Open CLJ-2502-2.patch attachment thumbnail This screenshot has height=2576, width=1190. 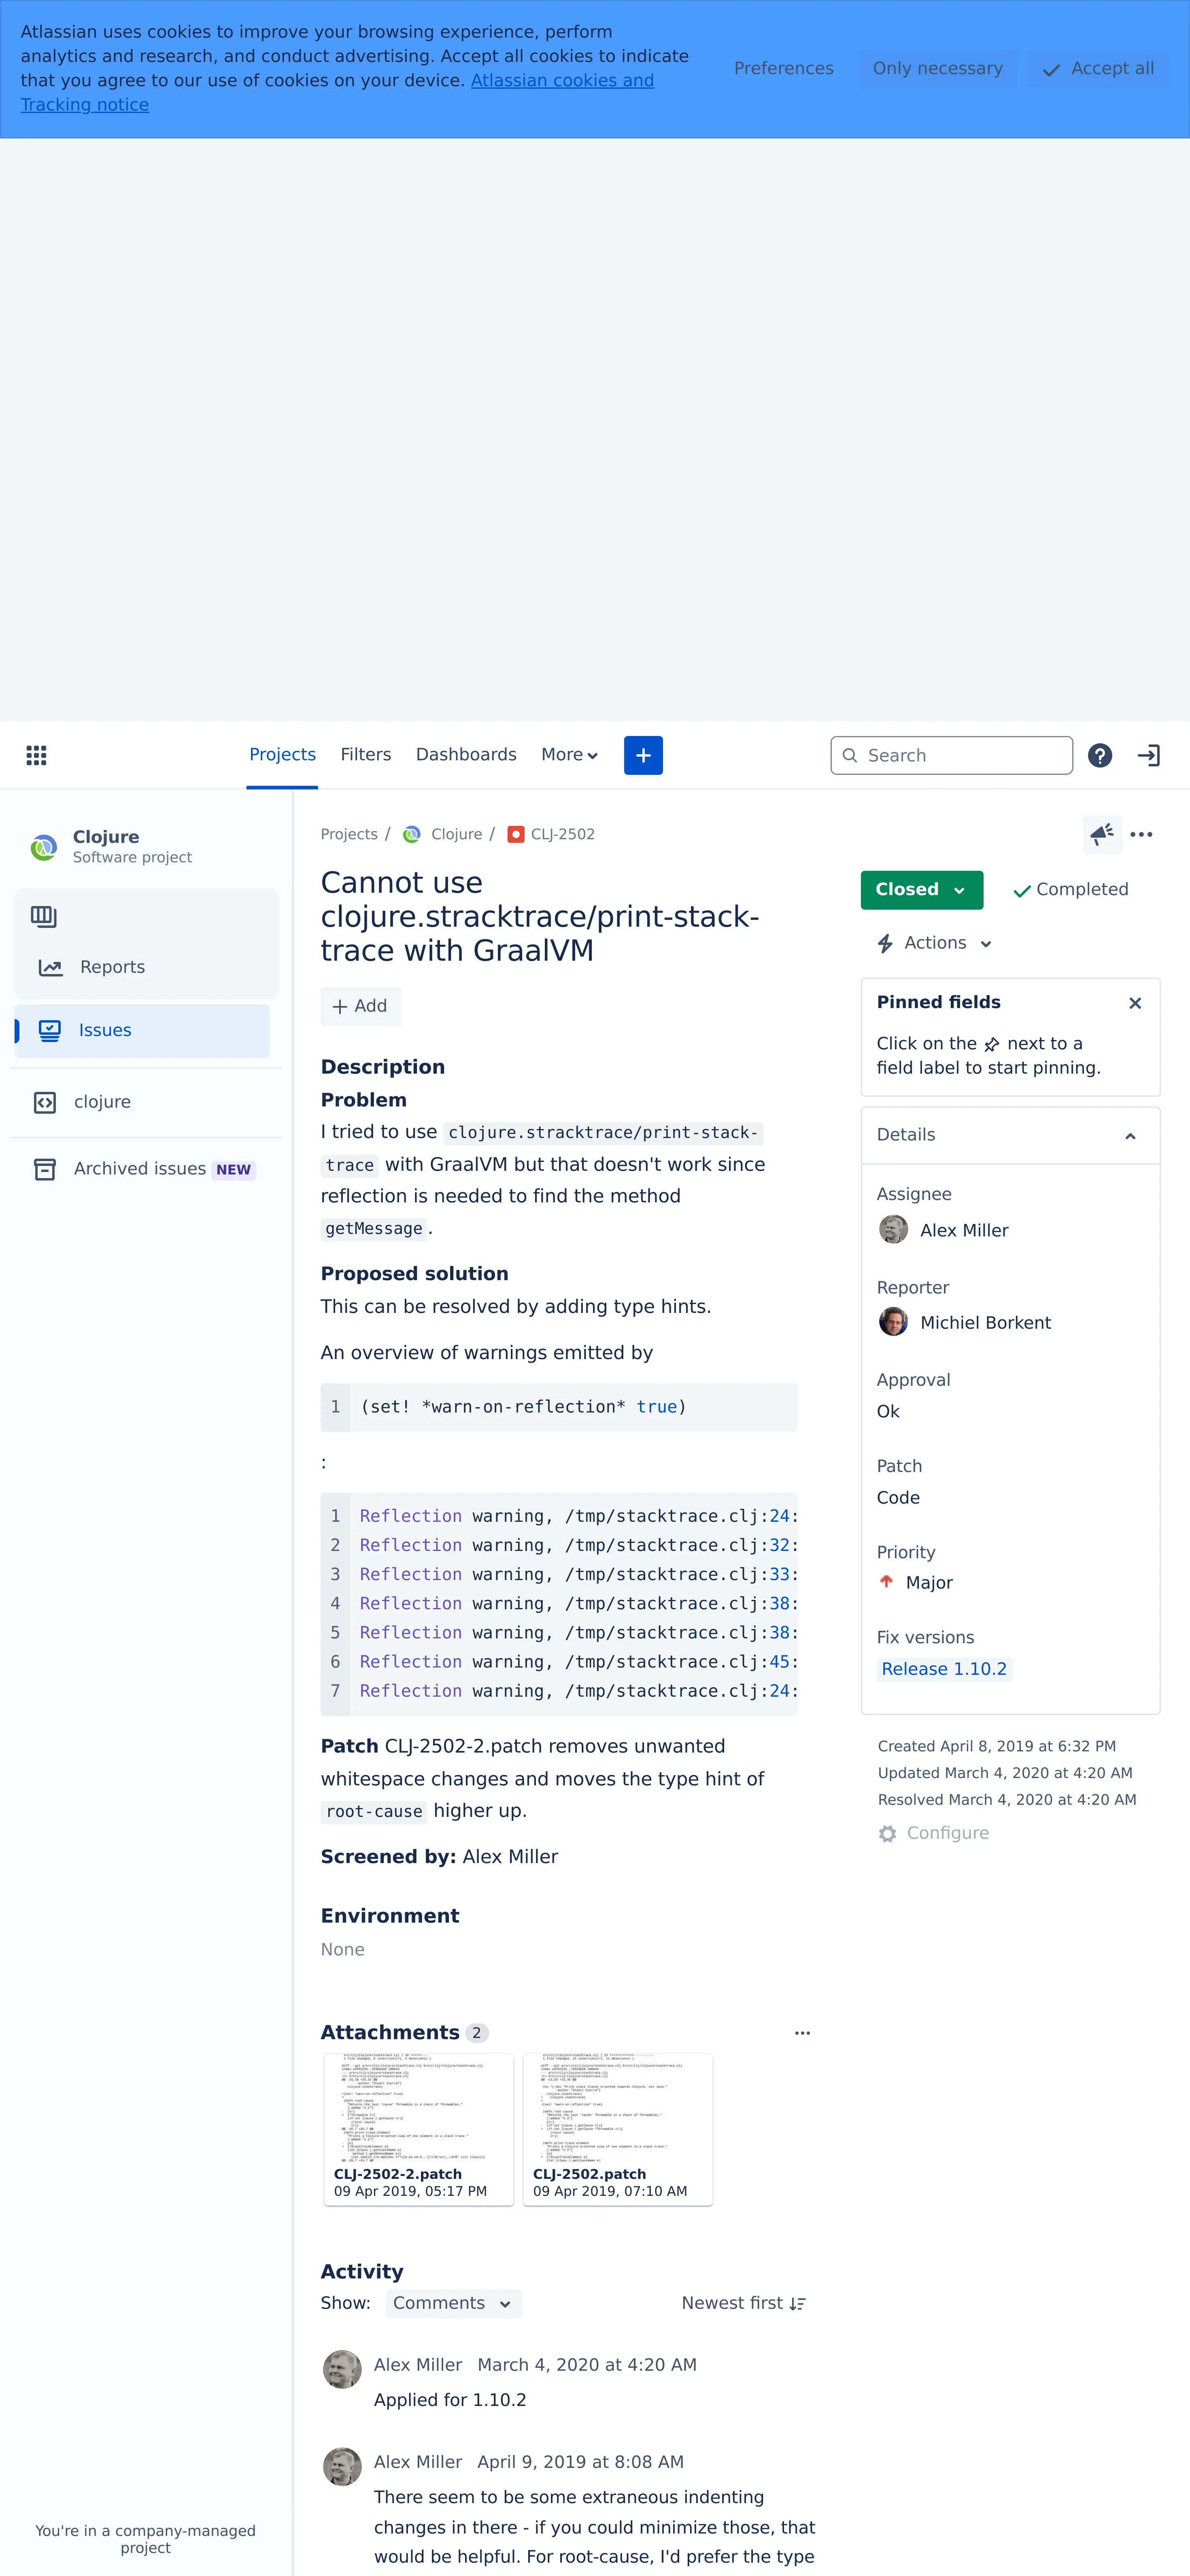pos(418,2129)
